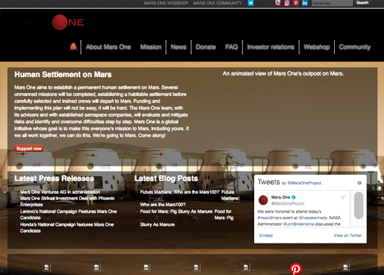Open the About Mars One menu
Image resolution: width=384 pixels, height=275 pixels.
pos(108,47)
